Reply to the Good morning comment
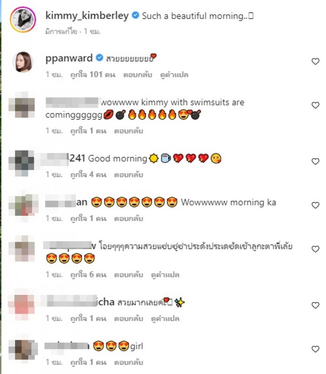This screenshot has height=374, width=326. (x=129, y=175)
